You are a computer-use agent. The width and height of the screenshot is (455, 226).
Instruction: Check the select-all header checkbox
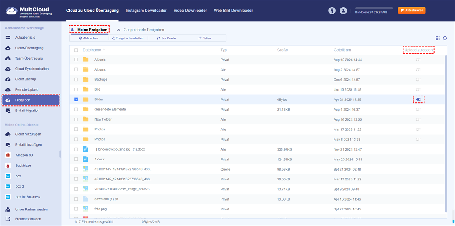76,50
